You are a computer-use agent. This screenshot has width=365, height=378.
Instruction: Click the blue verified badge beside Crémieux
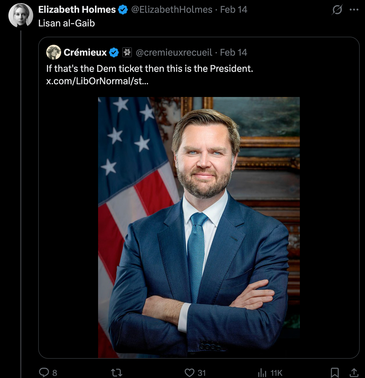(114, 53)
